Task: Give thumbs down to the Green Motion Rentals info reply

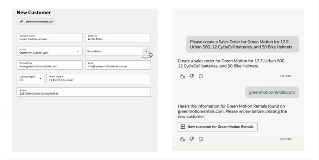Action: tap(192, 139)
